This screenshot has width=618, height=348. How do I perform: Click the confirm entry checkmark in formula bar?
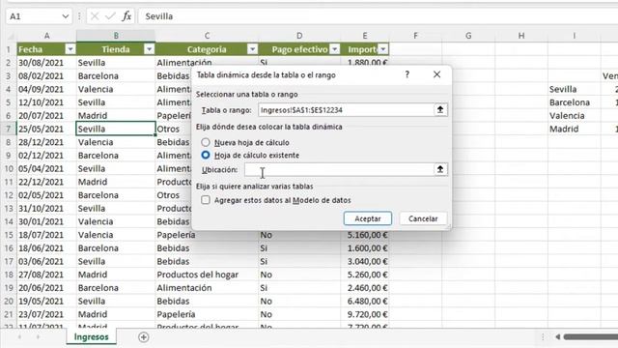click(x=110, y=16)
